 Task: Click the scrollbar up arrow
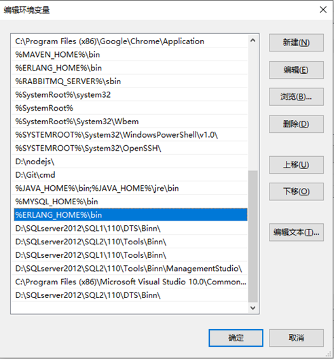coord(253,41)
